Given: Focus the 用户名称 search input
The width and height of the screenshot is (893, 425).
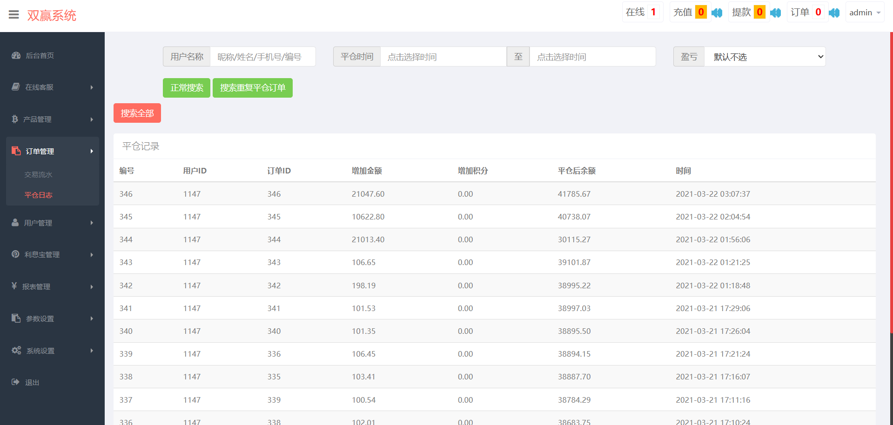Looking at the screenshot, I should tap(263, 57).
